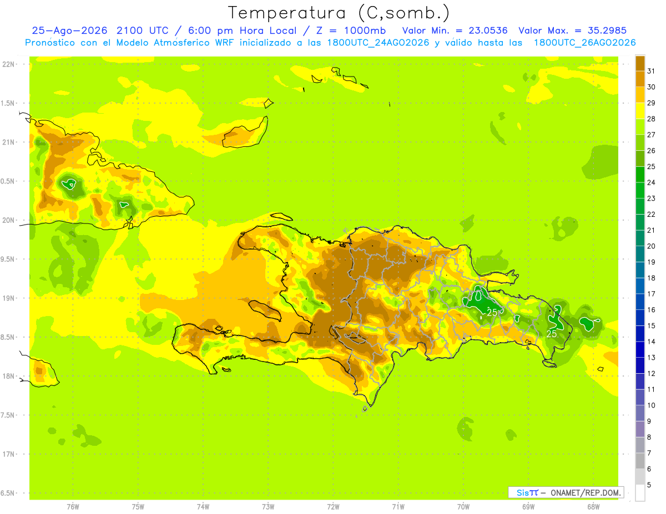Click the 69W longitude label
Screen dimensions: 666x514
pos(528,507)
